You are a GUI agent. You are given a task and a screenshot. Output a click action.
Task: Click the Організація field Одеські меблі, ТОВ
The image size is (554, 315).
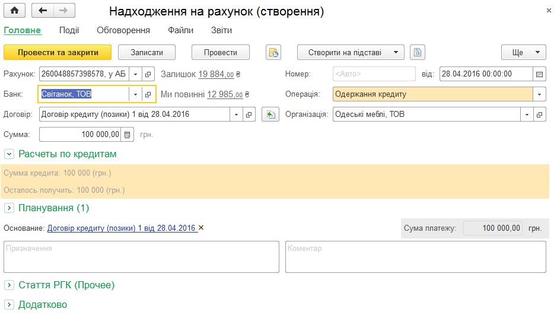coord(427,114)
